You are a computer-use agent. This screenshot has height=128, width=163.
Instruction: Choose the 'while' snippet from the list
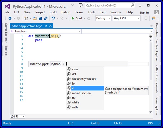point(75,102)
